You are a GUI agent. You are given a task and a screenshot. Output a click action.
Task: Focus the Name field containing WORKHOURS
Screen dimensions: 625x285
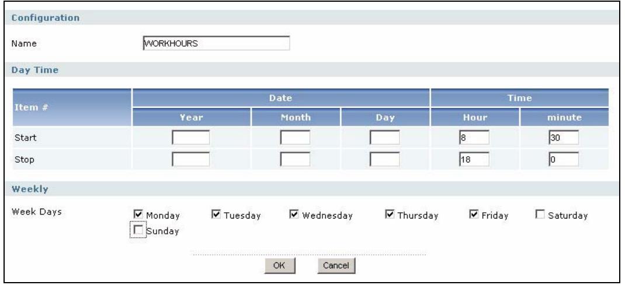pos(216,43)
